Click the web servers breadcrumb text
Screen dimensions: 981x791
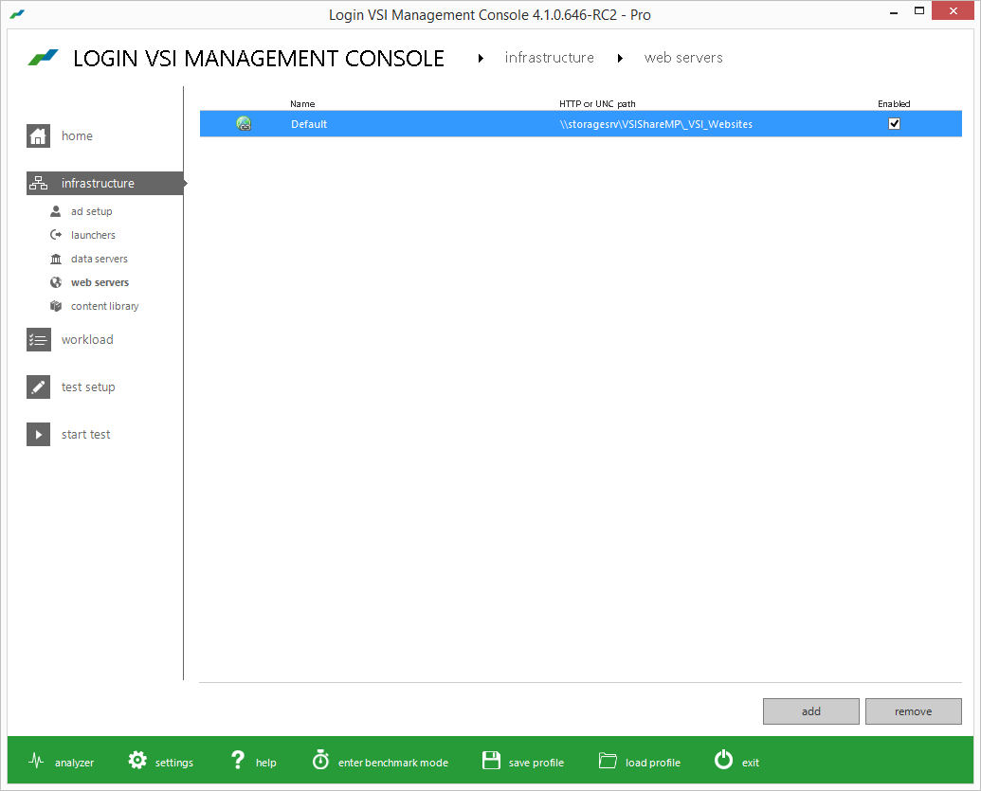pyautogui.click(x=683, y=58)
